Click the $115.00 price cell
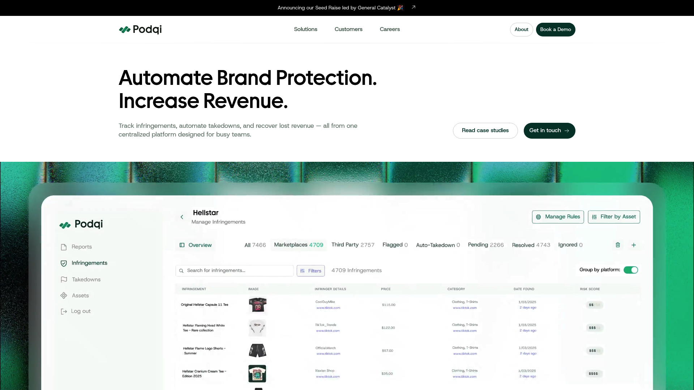This screenshot has width=694, height=390. [389, 305]
